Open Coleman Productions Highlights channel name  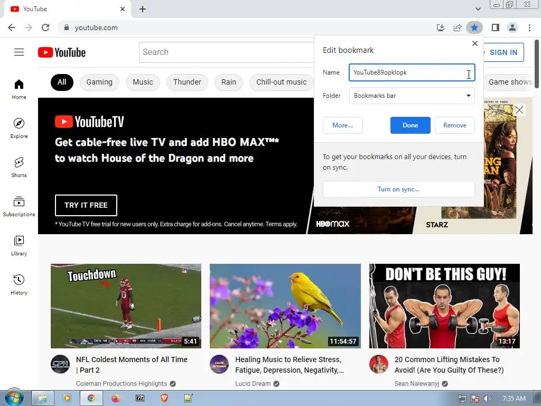[121, 384]
